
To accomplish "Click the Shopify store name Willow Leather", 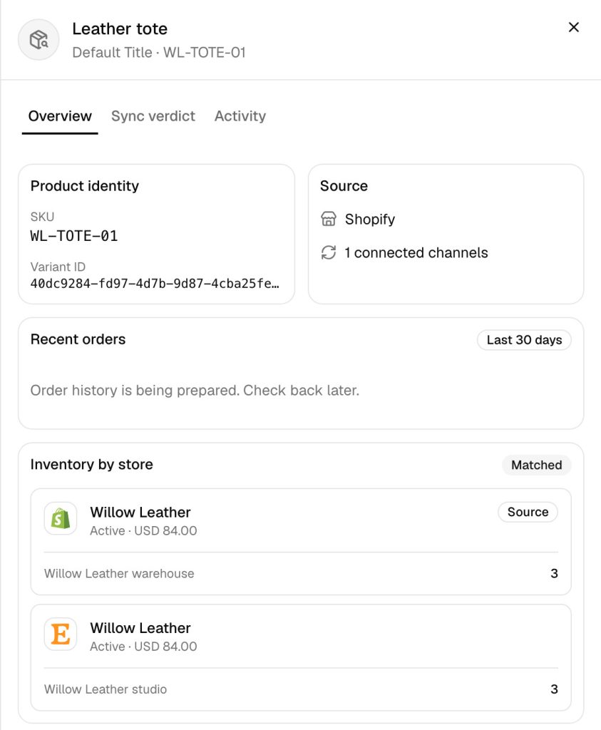I will pos(140,512).
